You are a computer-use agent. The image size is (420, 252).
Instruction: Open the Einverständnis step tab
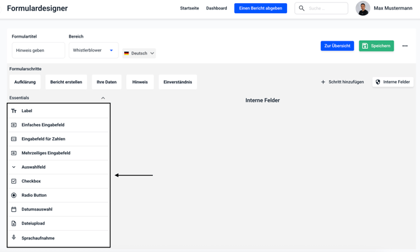tap(177, 82)
